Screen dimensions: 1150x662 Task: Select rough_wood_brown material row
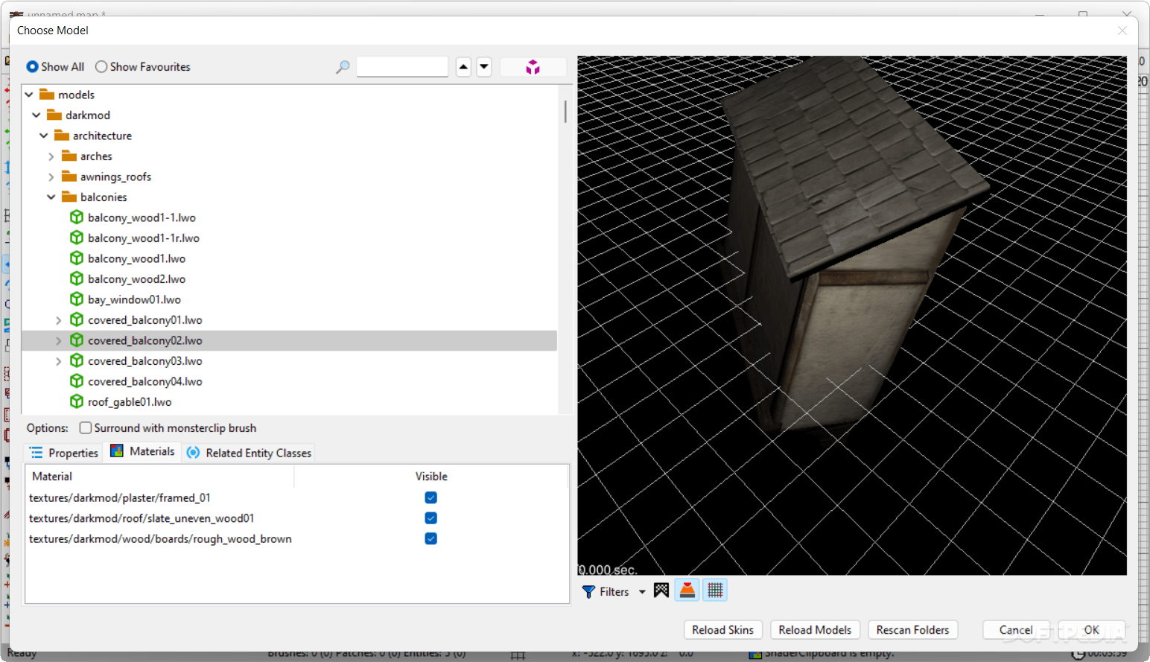click(x=296, y=538)
